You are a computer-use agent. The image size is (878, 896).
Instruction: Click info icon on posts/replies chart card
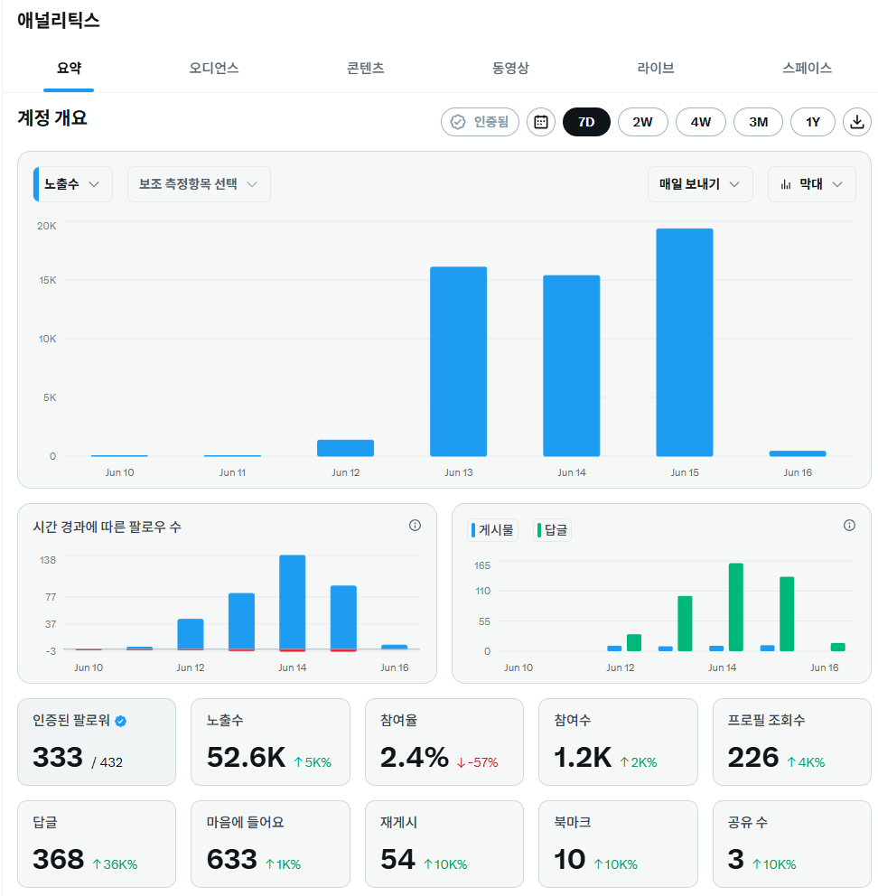849,525
